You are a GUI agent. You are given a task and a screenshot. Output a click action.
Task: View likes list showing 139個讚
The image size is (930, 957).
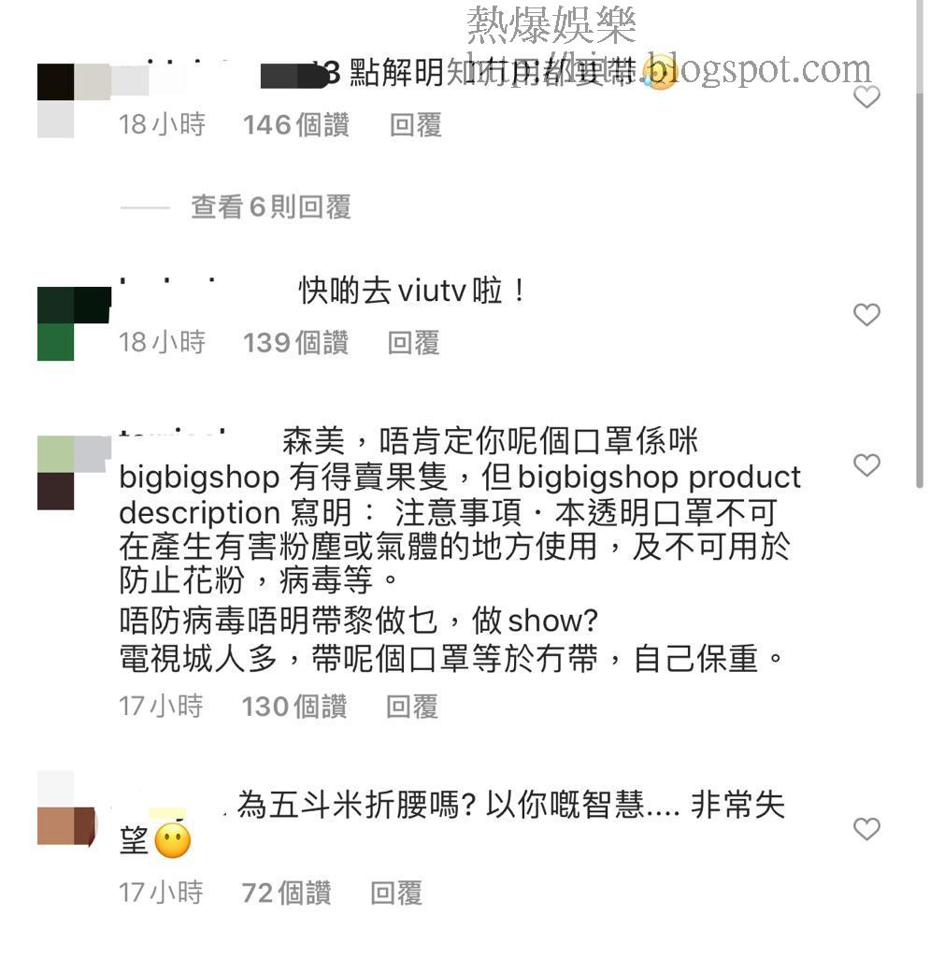(295, 342)
